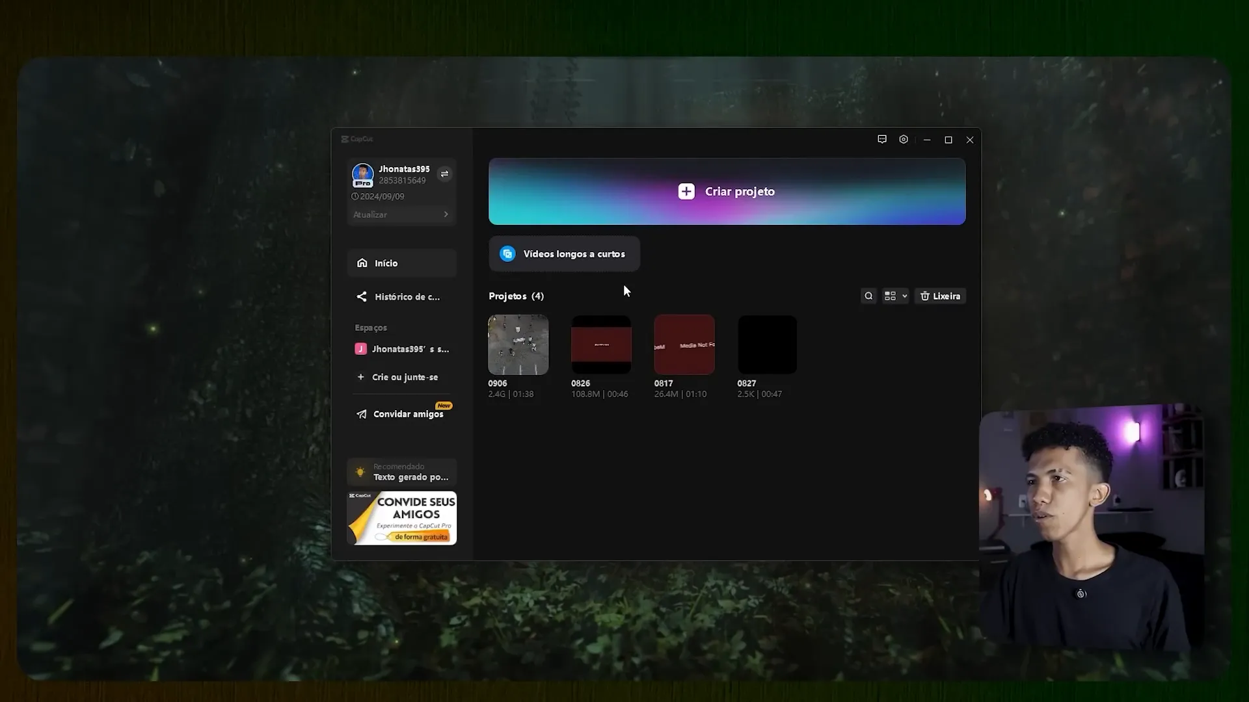Click the search projects magnifier icon

(868, 296)
